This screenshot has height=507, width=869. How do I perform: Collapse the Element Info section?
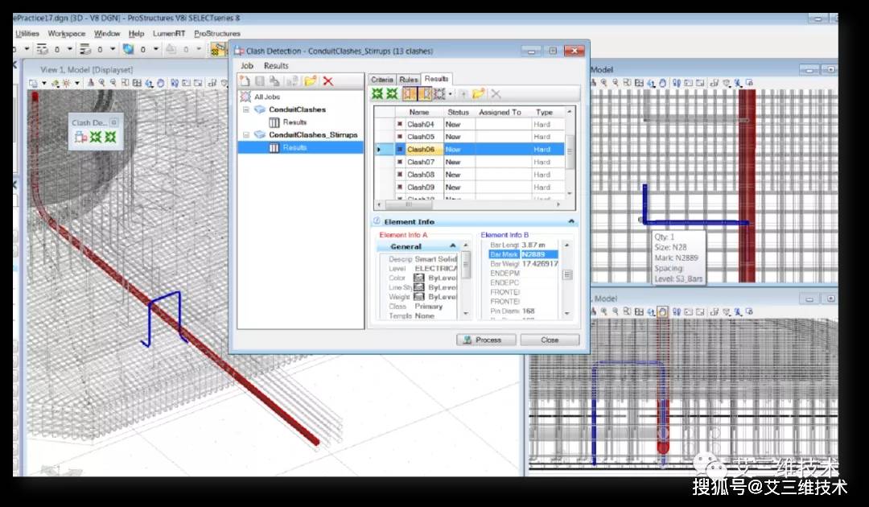click(x=571, y=221)
